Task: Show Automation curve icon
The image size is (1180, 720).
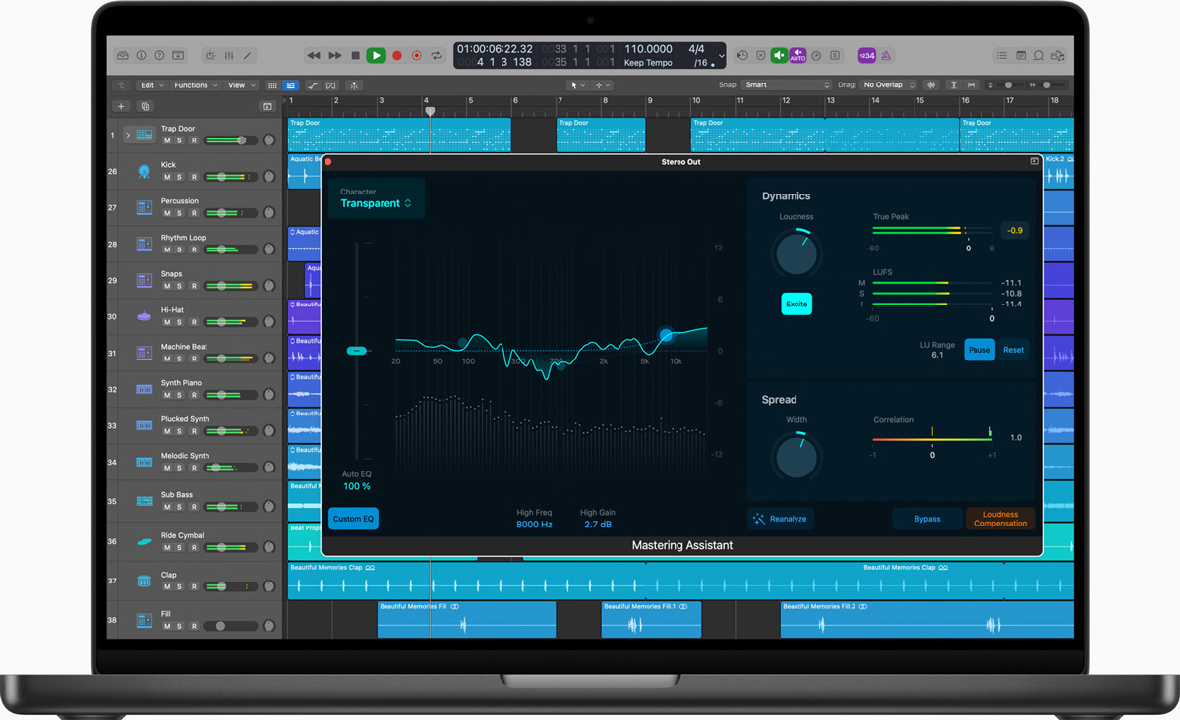Action: pos(313,85)
